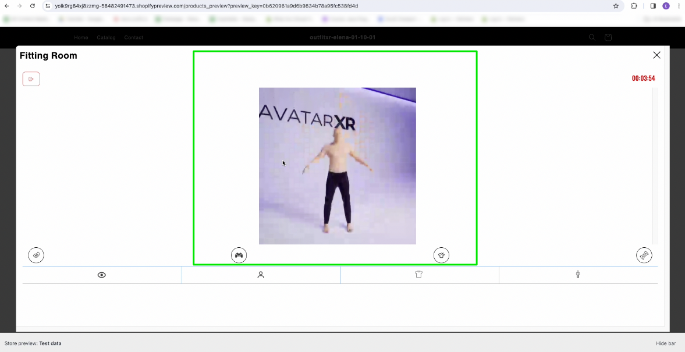Click the round gamepad controller icon

[239, 255]
